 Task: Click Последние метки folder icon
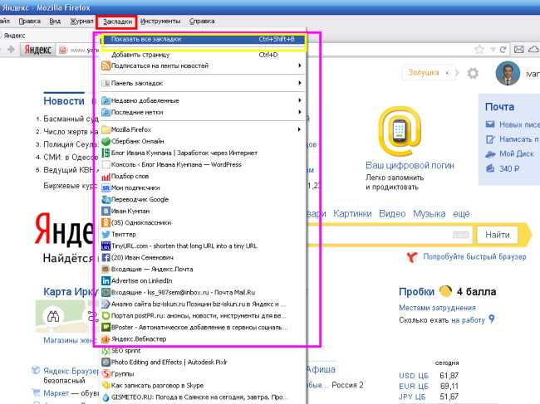pyautogui.click(x=106, y=113)
